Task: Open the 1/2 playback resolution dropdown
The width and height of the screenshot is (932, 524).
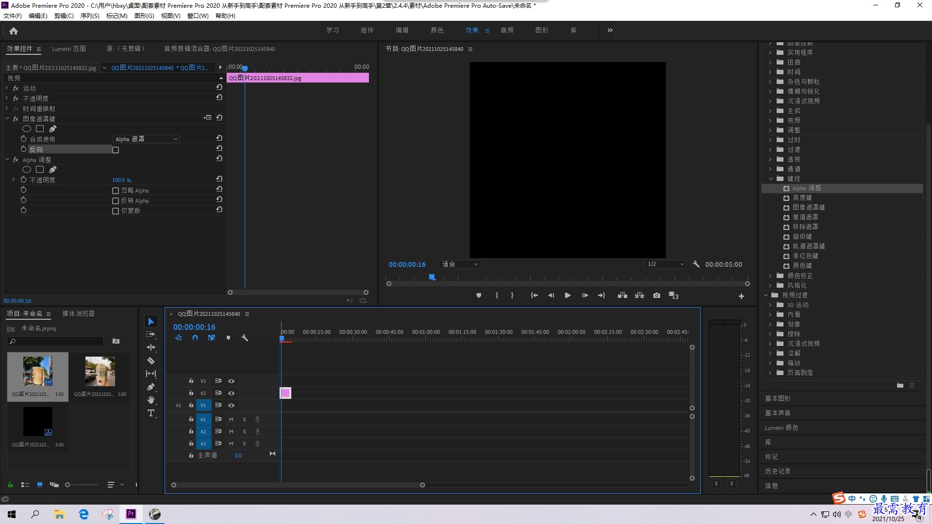Action: (x=666, y=264)
